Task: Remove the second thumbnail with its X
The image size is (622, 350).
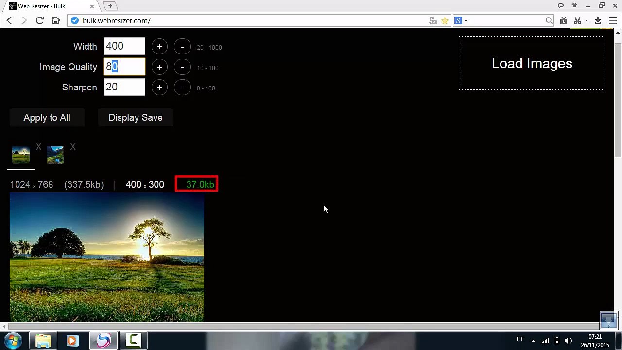Action: [73, 147]
